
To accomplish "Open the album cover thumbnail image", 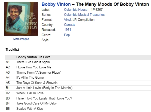I will click(21, 19).
